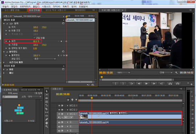Image resolution: width=196 pixels, height=134 pixels.
Task: Switch to 미디어 브라우저 tab
Action: (28, 90)
